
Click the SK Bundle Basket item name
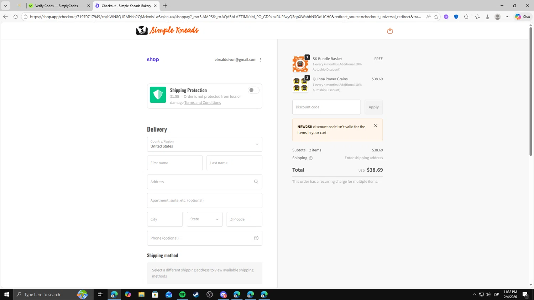(327, 59)
